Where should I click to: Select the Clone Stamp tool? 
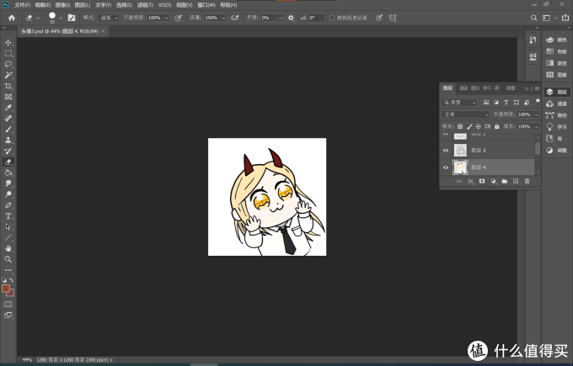pos(8,141)
